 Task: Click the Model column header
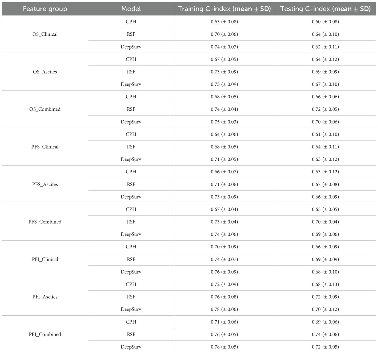click(x=131, y=9)
